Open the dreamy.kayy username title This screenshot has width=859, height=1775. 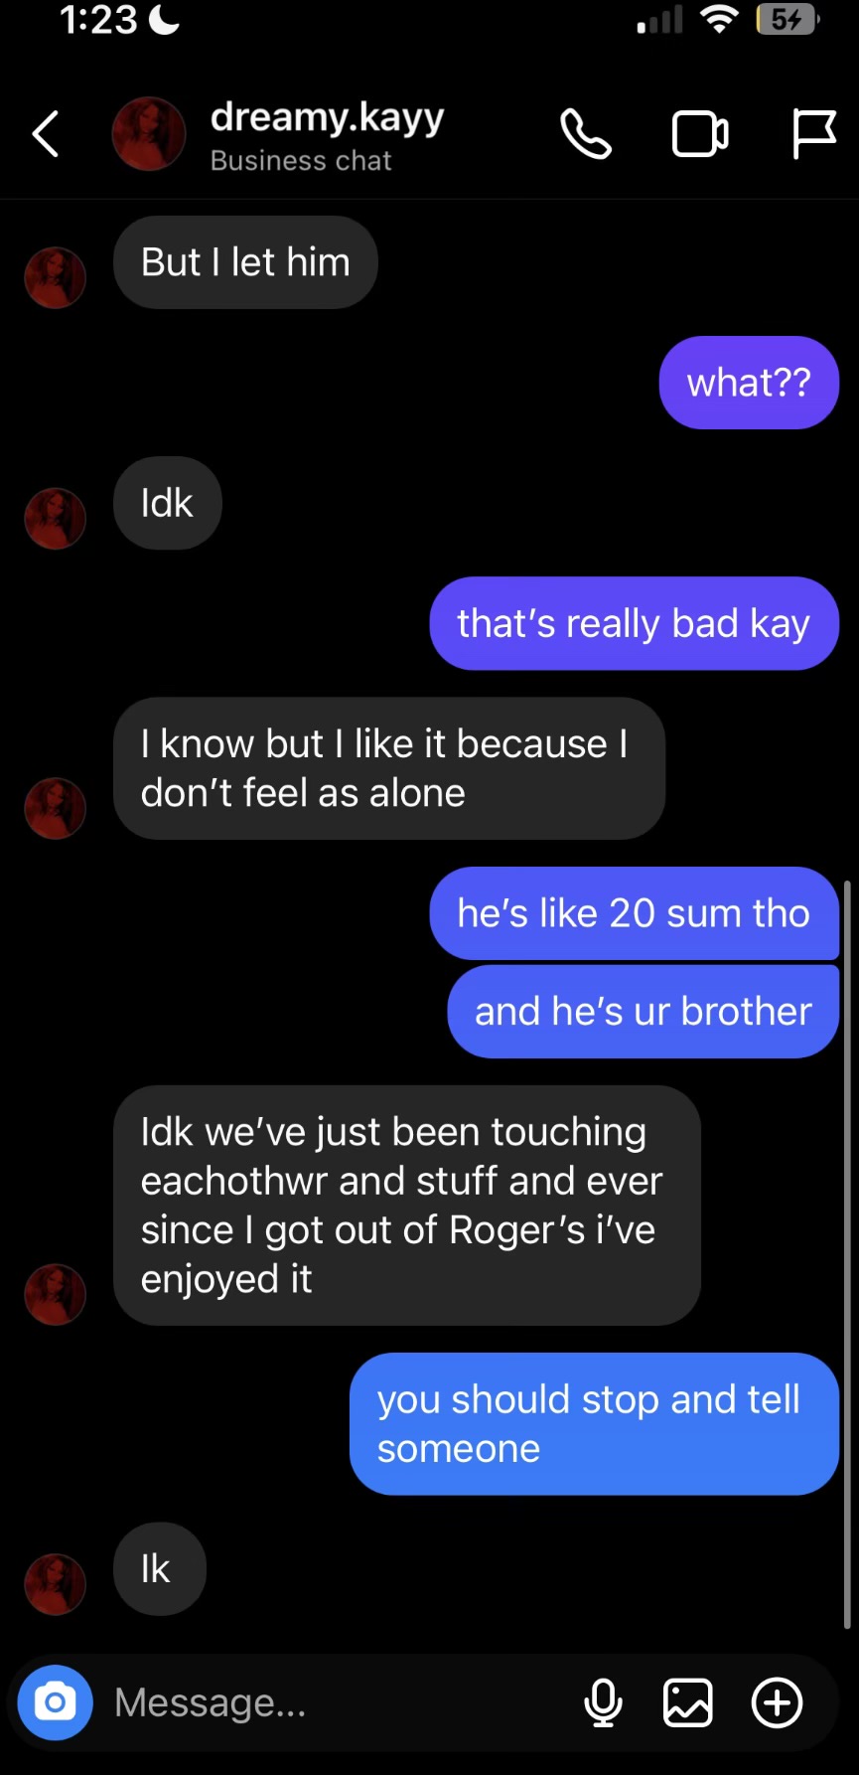pos(327,118)
